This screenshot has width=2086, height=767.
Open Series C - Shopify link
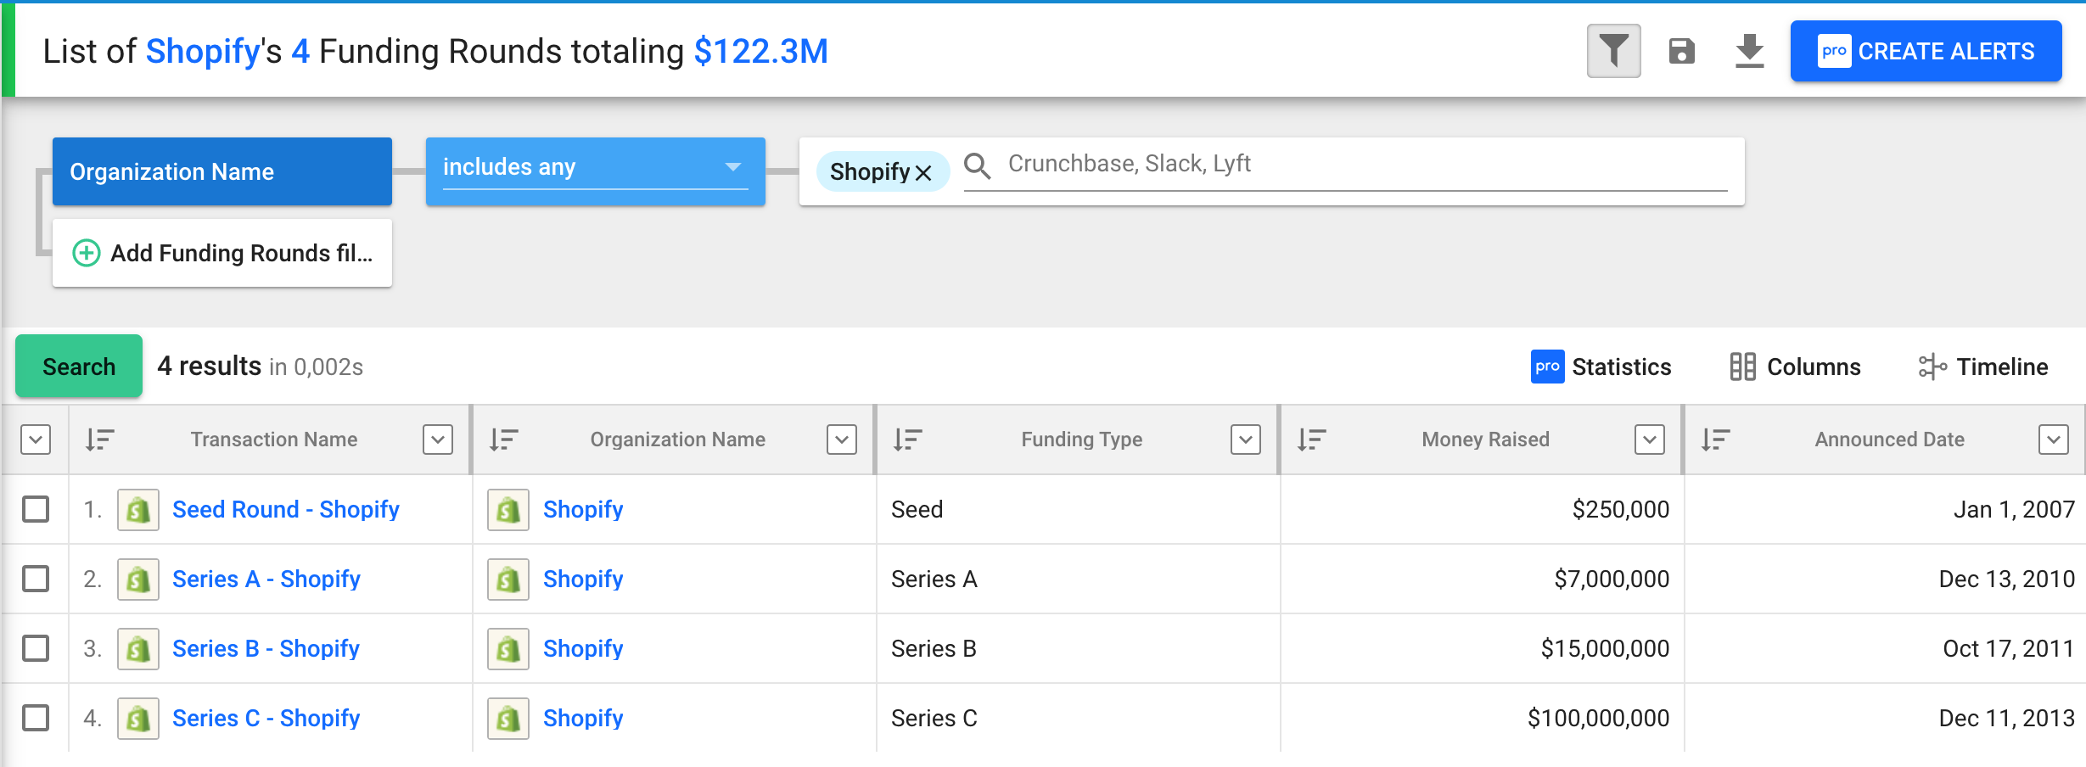[266, 718]
